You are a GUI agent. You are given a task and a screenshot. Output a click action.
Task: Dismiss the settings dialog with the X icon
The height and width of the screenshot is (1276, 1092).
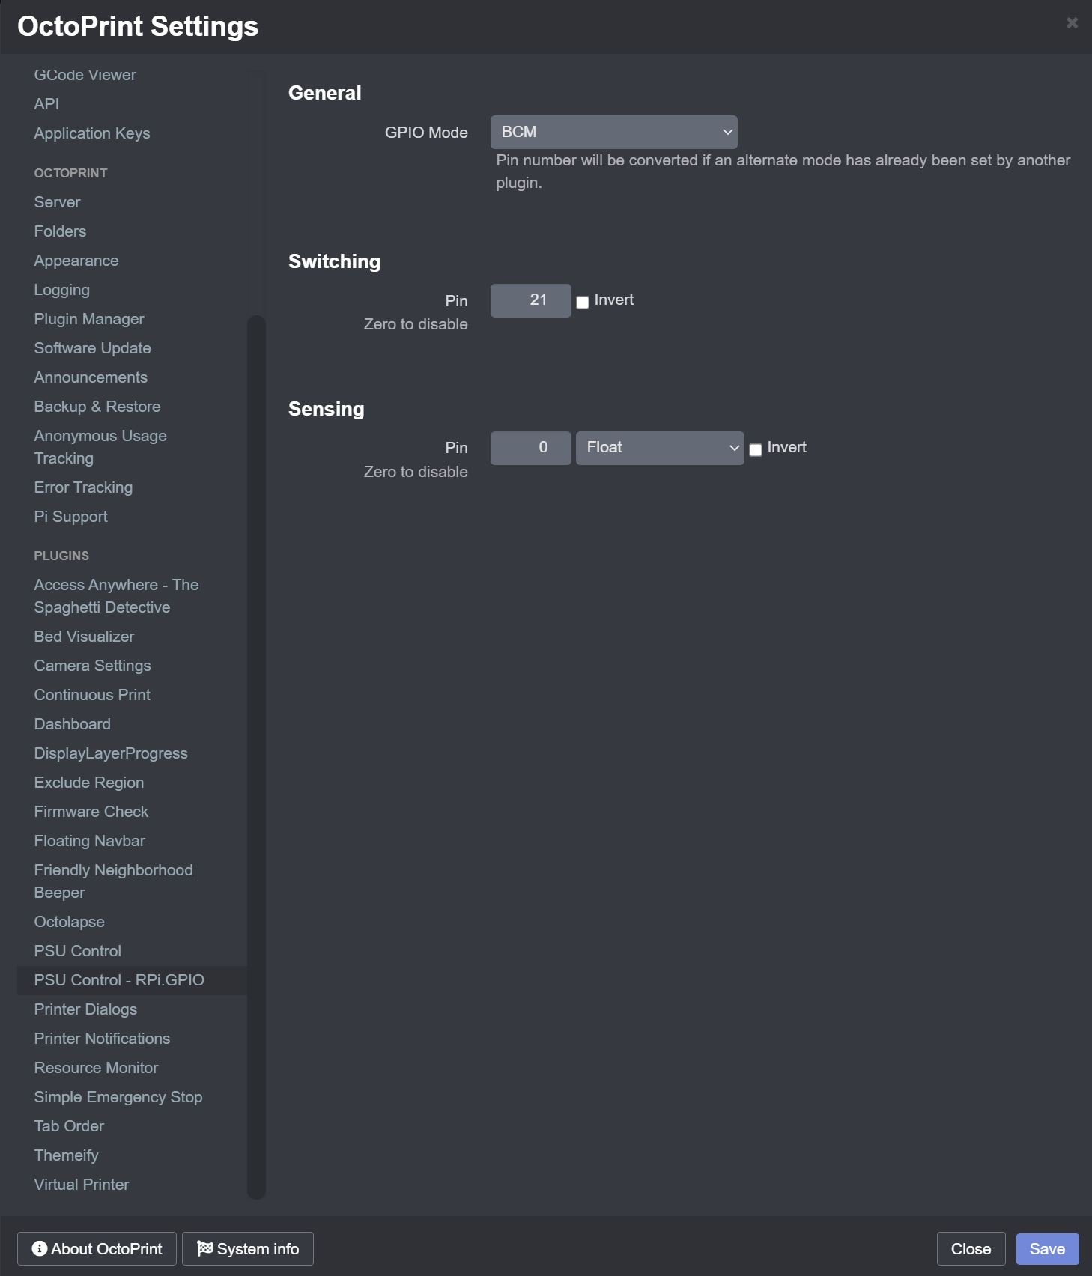1072,23
